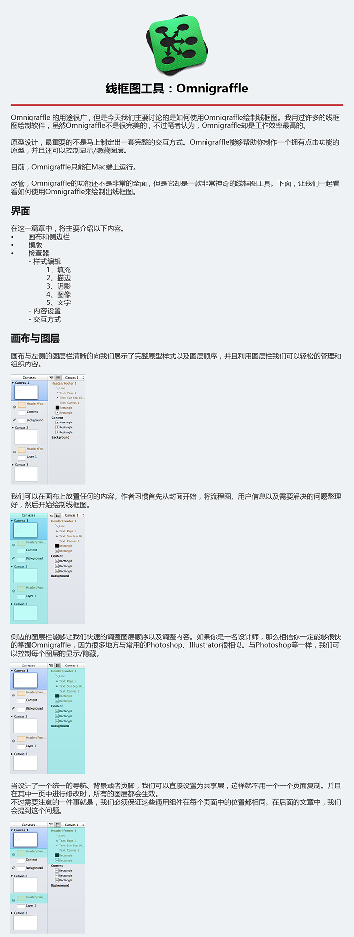Screen dimensions: 354x937
Task: Select Content layer swatch in unhighlighted sidebar screenshot
Action: [x=22, y=413]
